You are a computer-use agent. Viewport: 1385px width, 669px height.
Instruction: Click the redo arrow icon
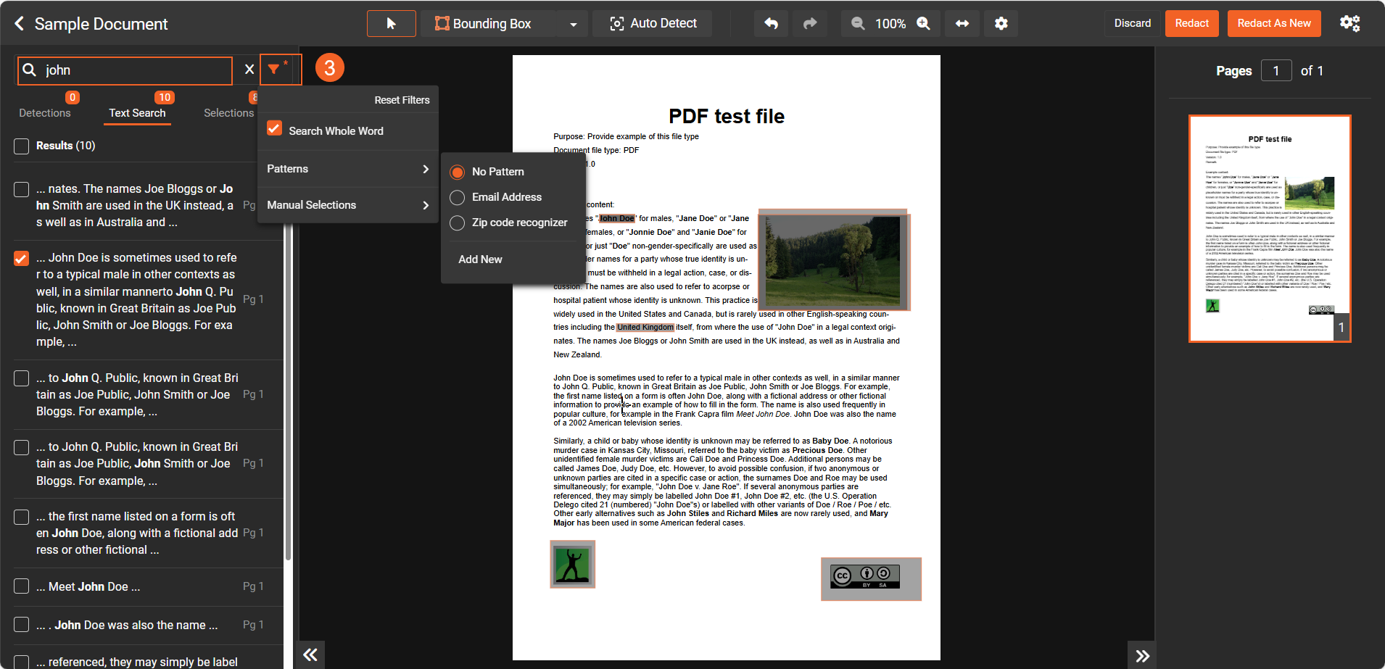[810, 24]
